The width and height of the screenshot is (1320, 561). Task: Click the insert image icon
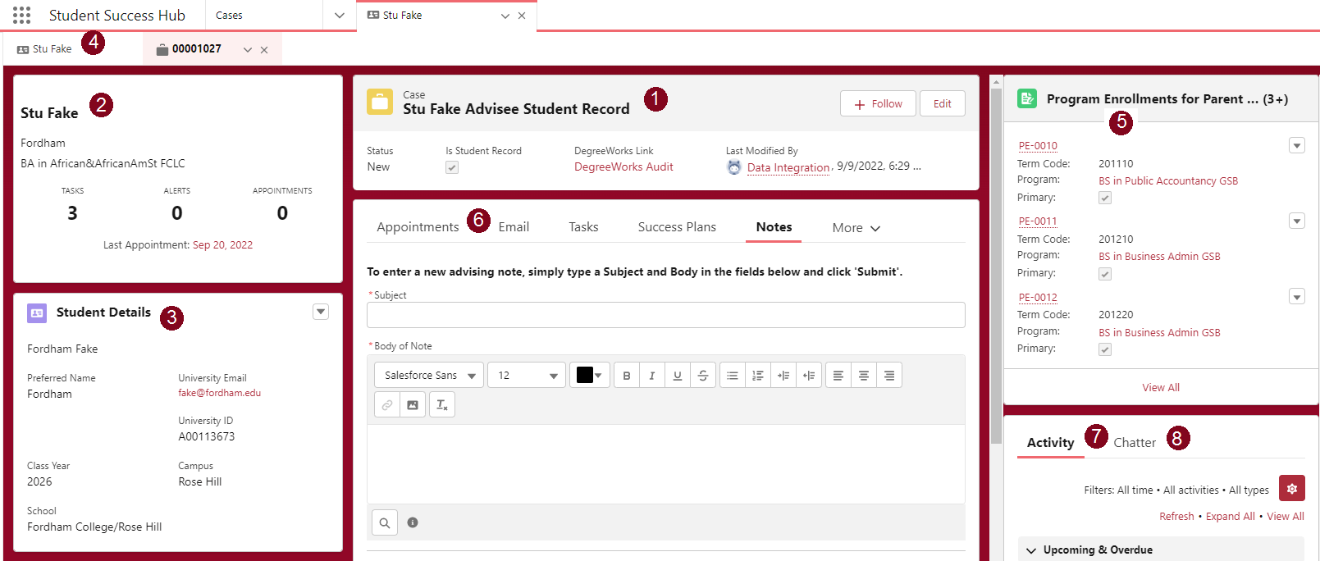coord(413,405)
